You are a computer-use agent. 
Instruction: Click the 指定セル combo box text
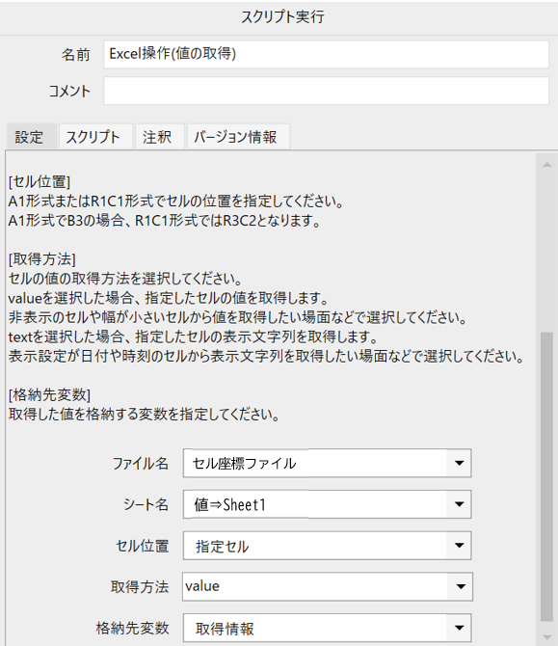click(223, 547)
